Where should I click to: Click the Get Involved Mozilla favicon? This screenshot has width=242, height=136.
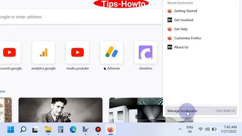pos(170,20)
